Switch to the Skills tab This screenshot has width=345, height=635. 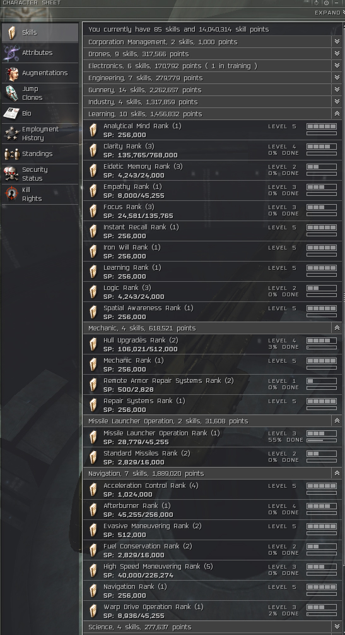pyautogui.click(x=40, y=32)
